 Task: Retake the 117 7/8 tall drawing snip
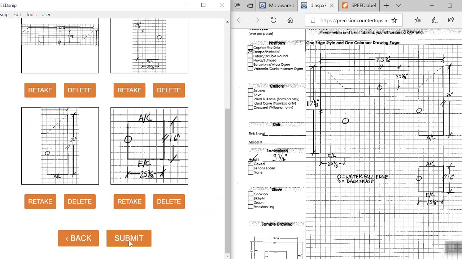[129, 90]
